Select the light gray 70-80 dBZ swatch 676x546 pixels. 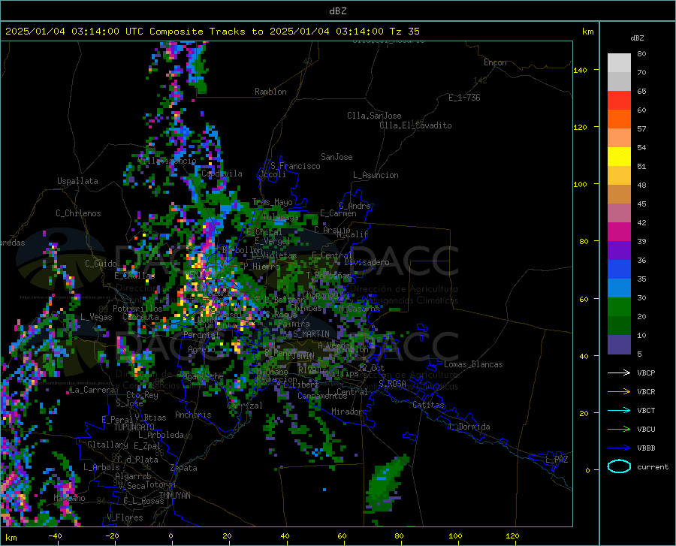tap(619, 63)
